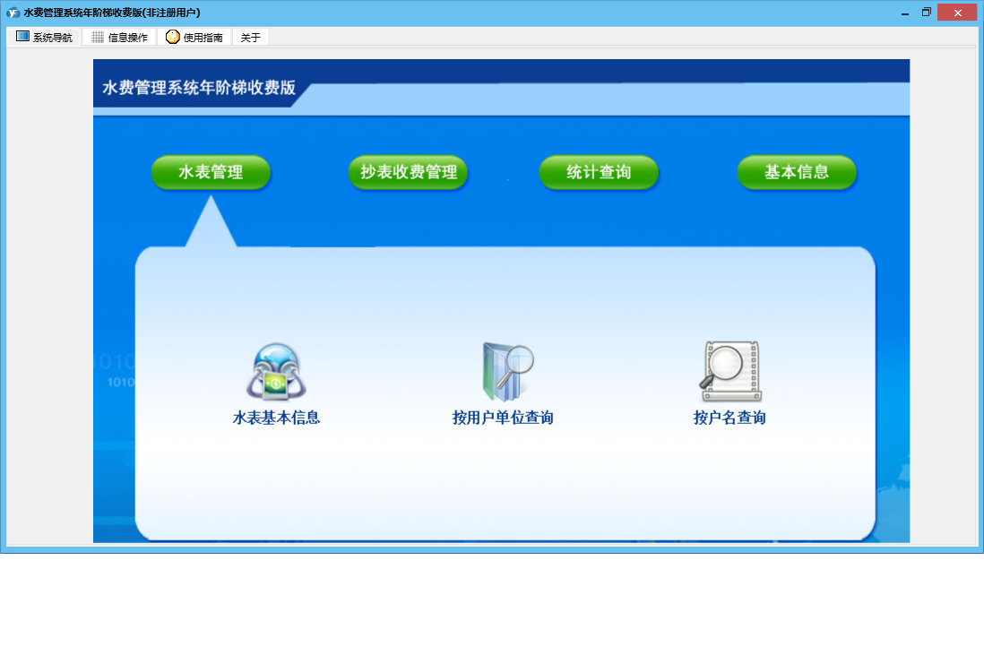Click the 使用指南 help icon

pos(173,37)
